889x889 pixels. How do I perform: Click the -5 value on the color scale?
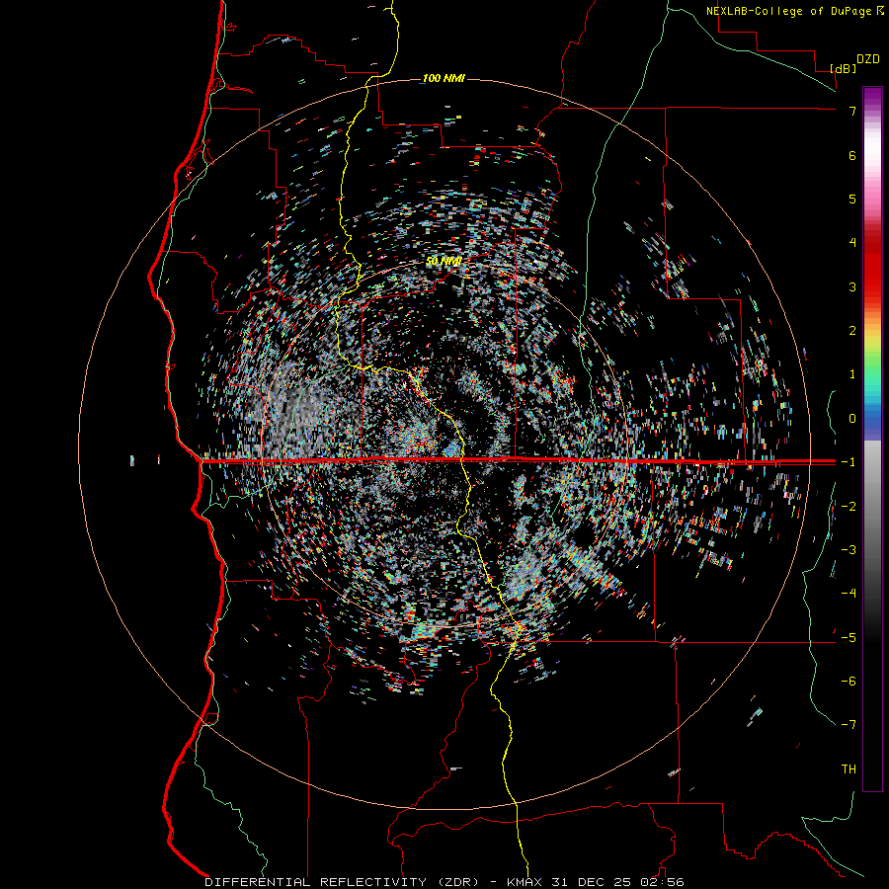point(849,638)
